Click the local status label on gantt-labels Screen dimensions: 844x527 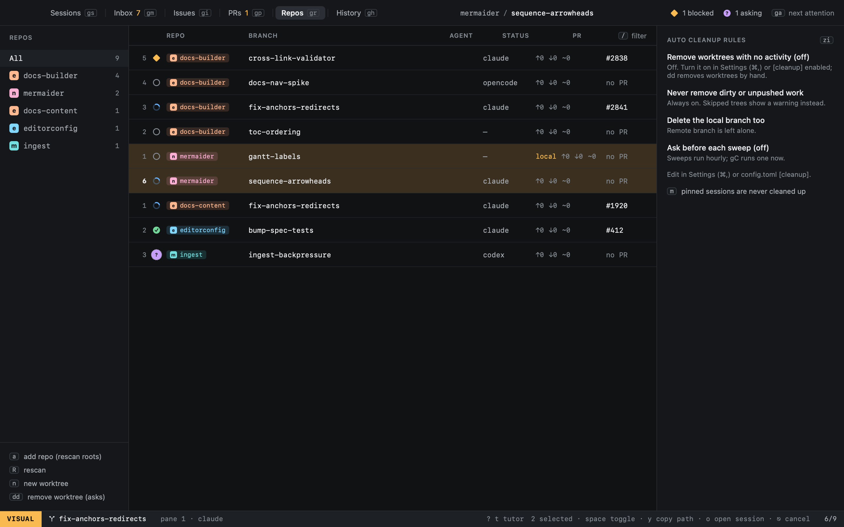546,157
